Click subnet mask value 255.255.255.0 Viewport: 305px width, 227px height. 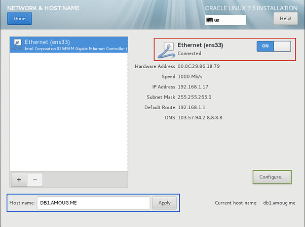point(195,97)
